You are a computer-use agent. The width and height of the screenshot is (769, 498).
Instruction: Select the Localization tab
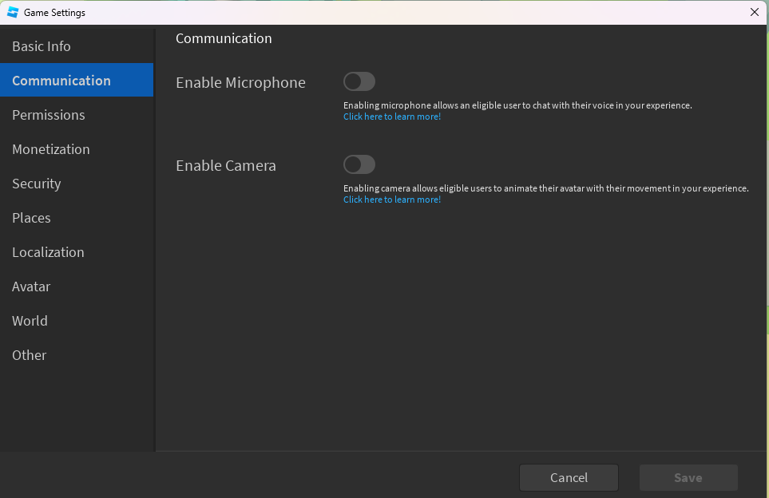coord(77,252)
